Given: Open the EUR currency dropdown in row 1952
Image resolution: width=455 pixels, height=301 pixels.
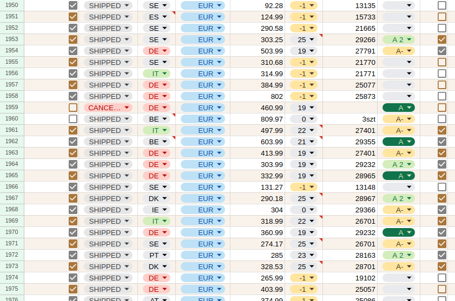Looking at the screenshot, I should [203, 28].
